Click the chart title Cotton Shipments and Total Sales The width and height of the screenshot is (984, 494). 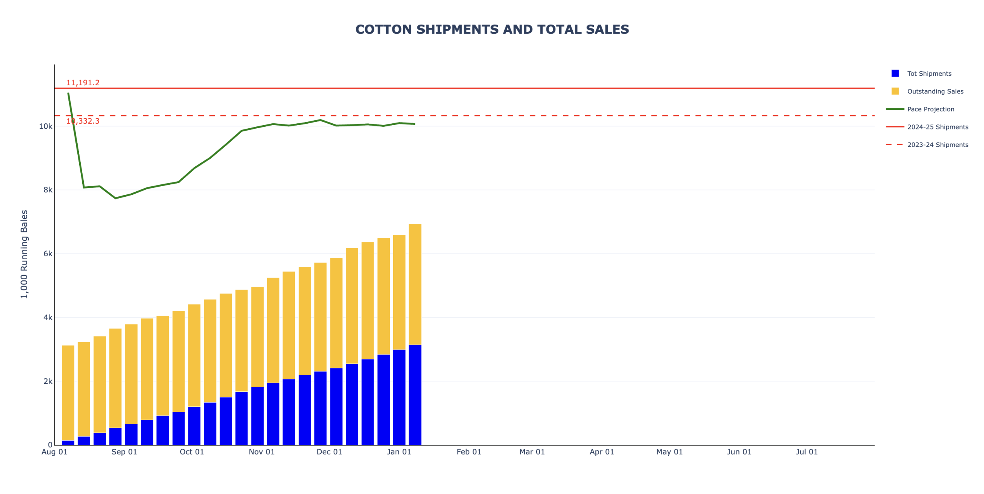[492, 30]
